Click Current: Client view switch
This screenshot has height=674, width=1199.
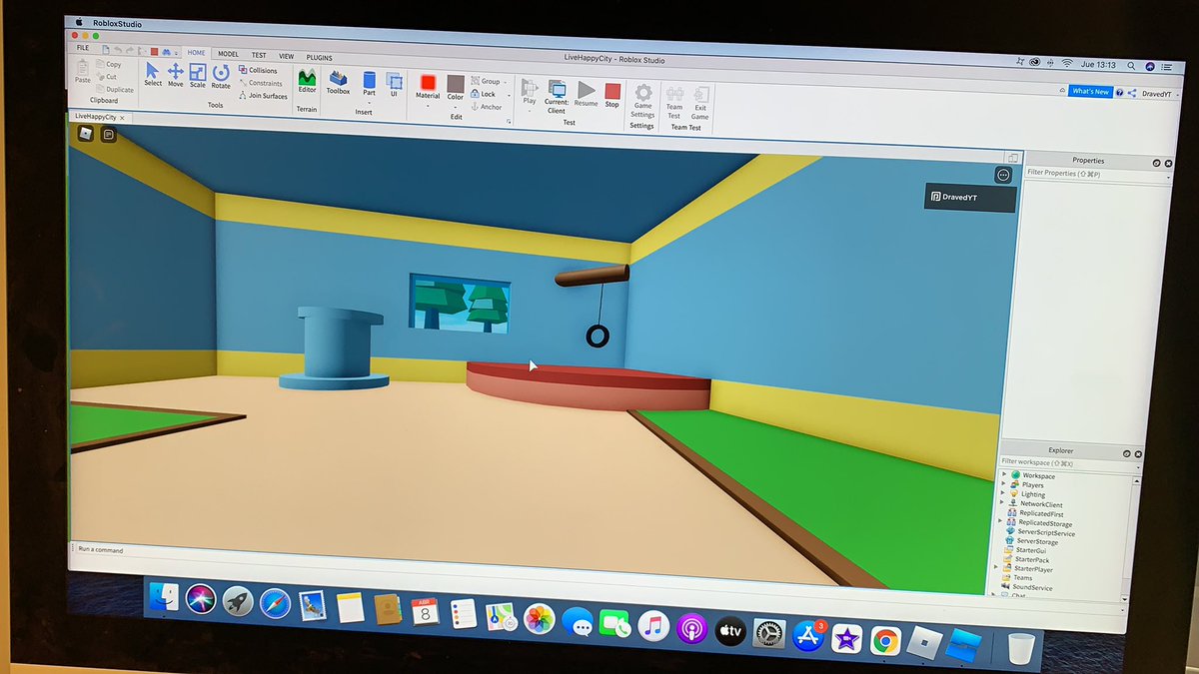[x=557, y=95]
